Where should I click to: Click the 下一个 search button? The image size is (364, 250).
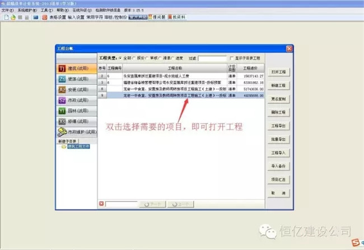click(152, 204)
